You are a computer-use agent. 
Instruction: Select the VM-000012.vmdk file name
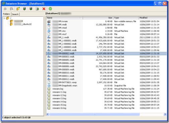(63, 79)
